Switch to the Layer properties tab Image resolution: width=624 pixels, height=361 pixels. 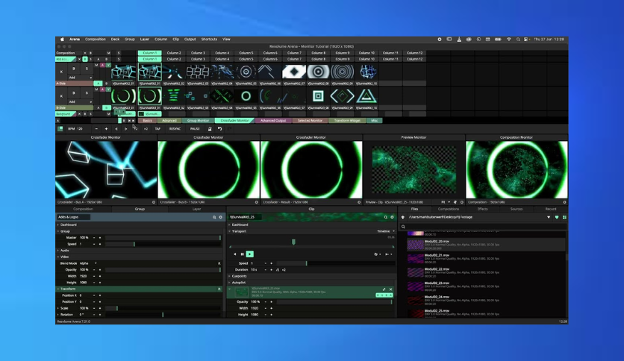[x=196, y=209]
